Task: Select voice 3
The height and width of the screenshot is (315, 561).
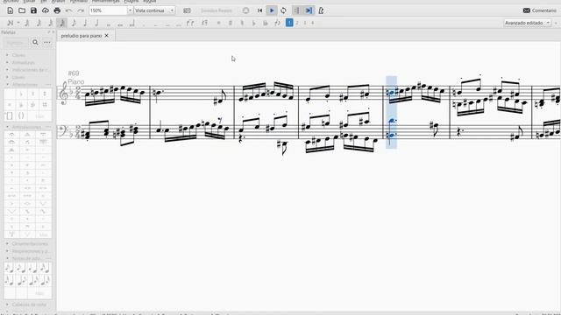Action: pyautogui.click(x=305, y=23)
